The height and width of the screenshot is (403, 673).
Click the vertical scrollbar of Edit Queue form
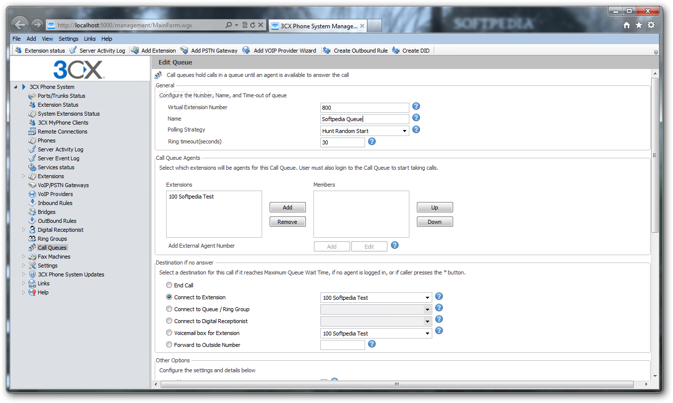(655, 155)
